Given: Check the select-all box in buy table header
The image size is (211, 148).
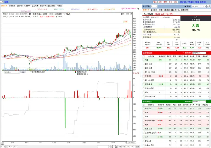Looking at the screenshot, I should pos(143,56).
